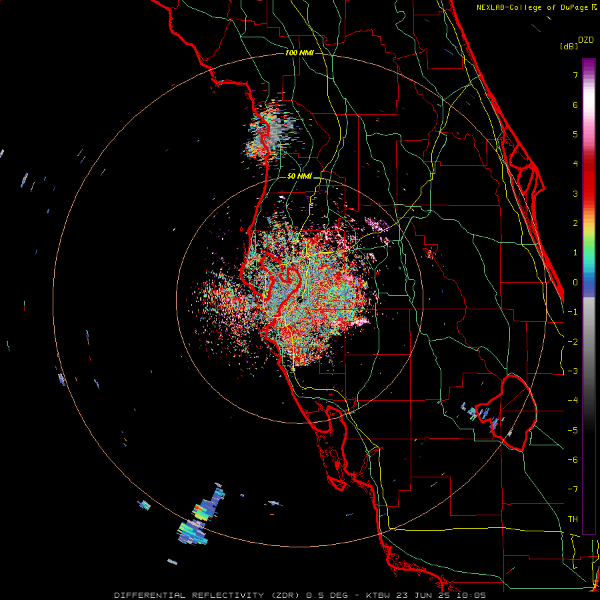Click the 6 value on color scale

(575, 105)
